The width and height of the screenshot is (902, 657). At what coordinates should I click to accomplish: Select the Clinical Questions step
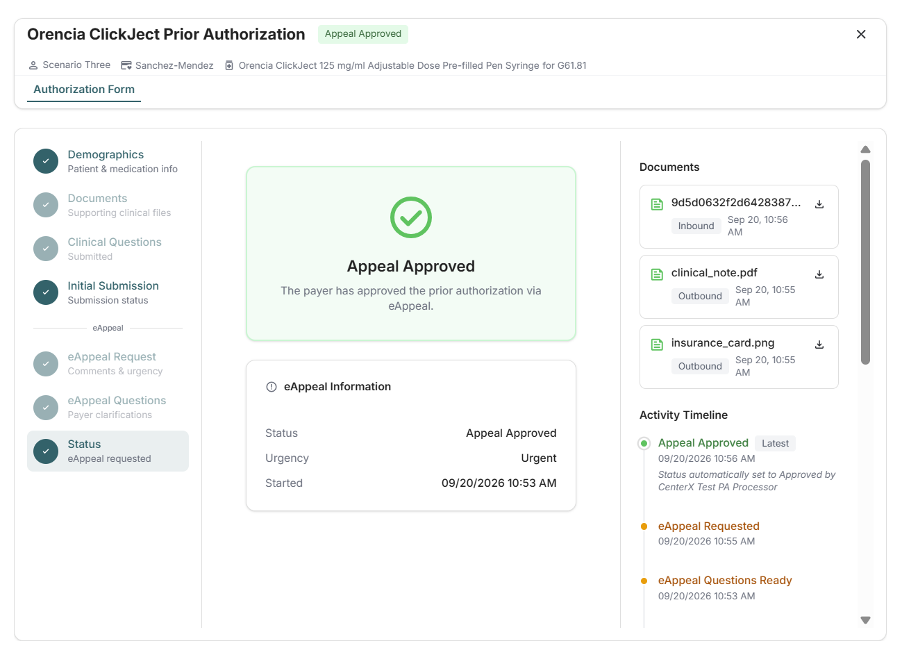pyautogui.click(x=108, y=249)
